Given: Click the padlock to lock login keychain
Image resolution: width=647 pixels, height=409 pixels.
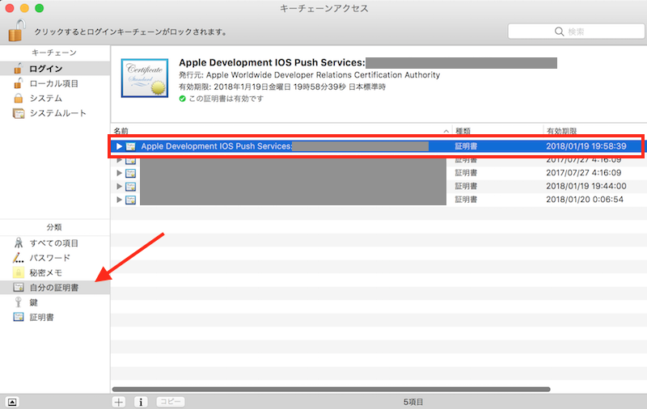Looking at the screenshot, I should (16, 31).
